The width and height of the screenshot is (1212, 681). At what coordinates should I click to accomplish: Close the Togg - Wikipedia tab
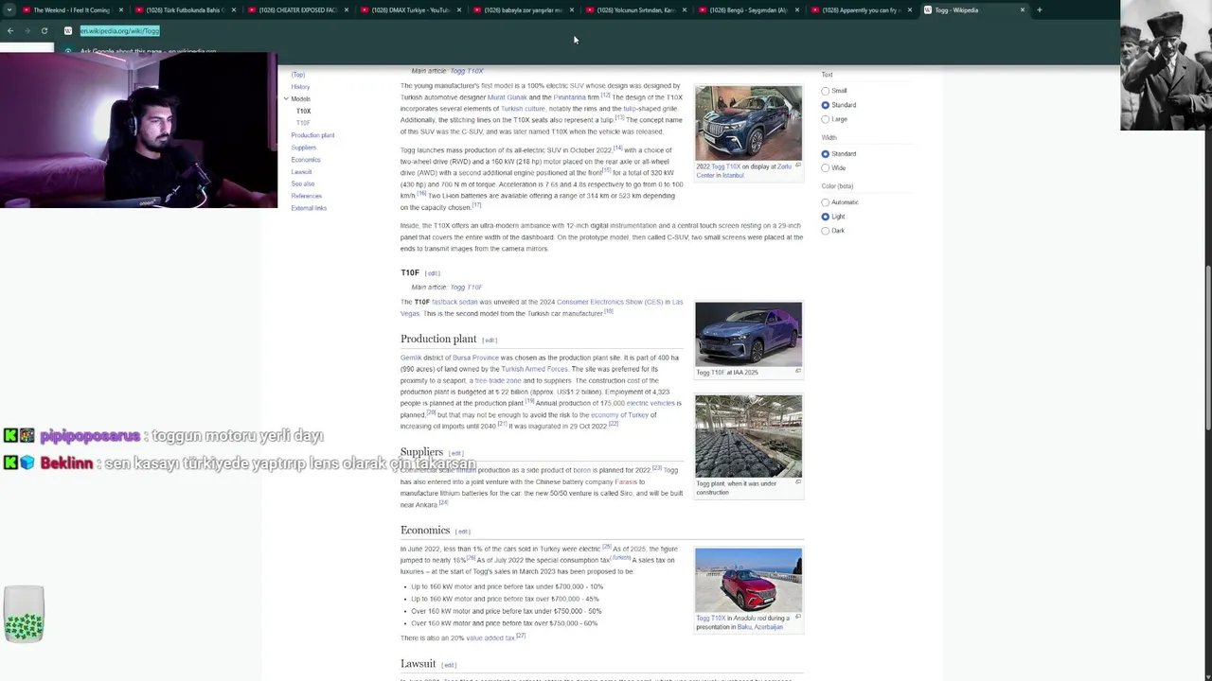click(x=1022, y=9)
